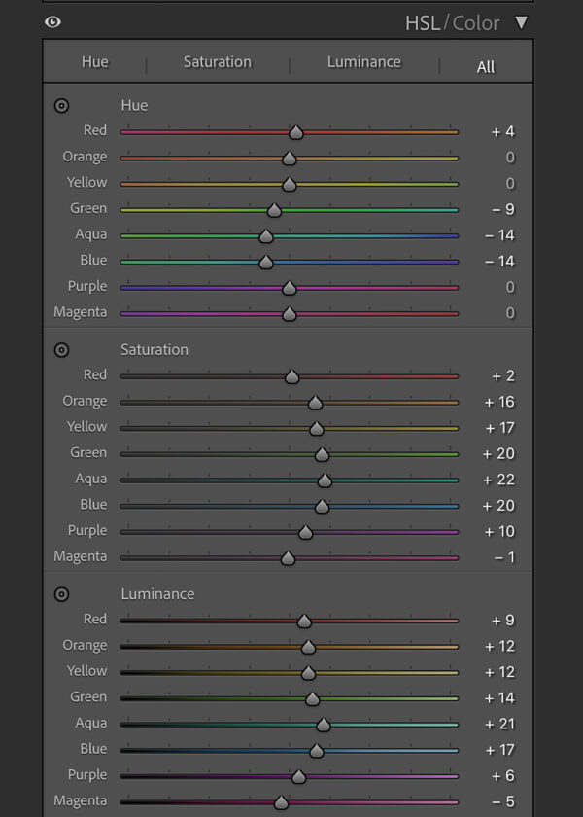Click the Hue Aqua slider handle
The image size is (583, 817).
click(266, 236)
